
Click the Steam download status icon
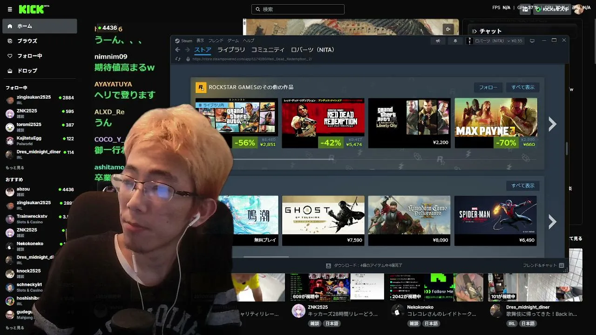(x=328, y=265)
